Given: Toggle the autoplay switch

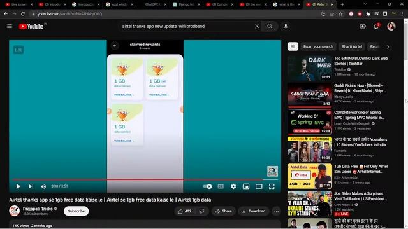Looking at the screenshot, I should click(207, 186).
